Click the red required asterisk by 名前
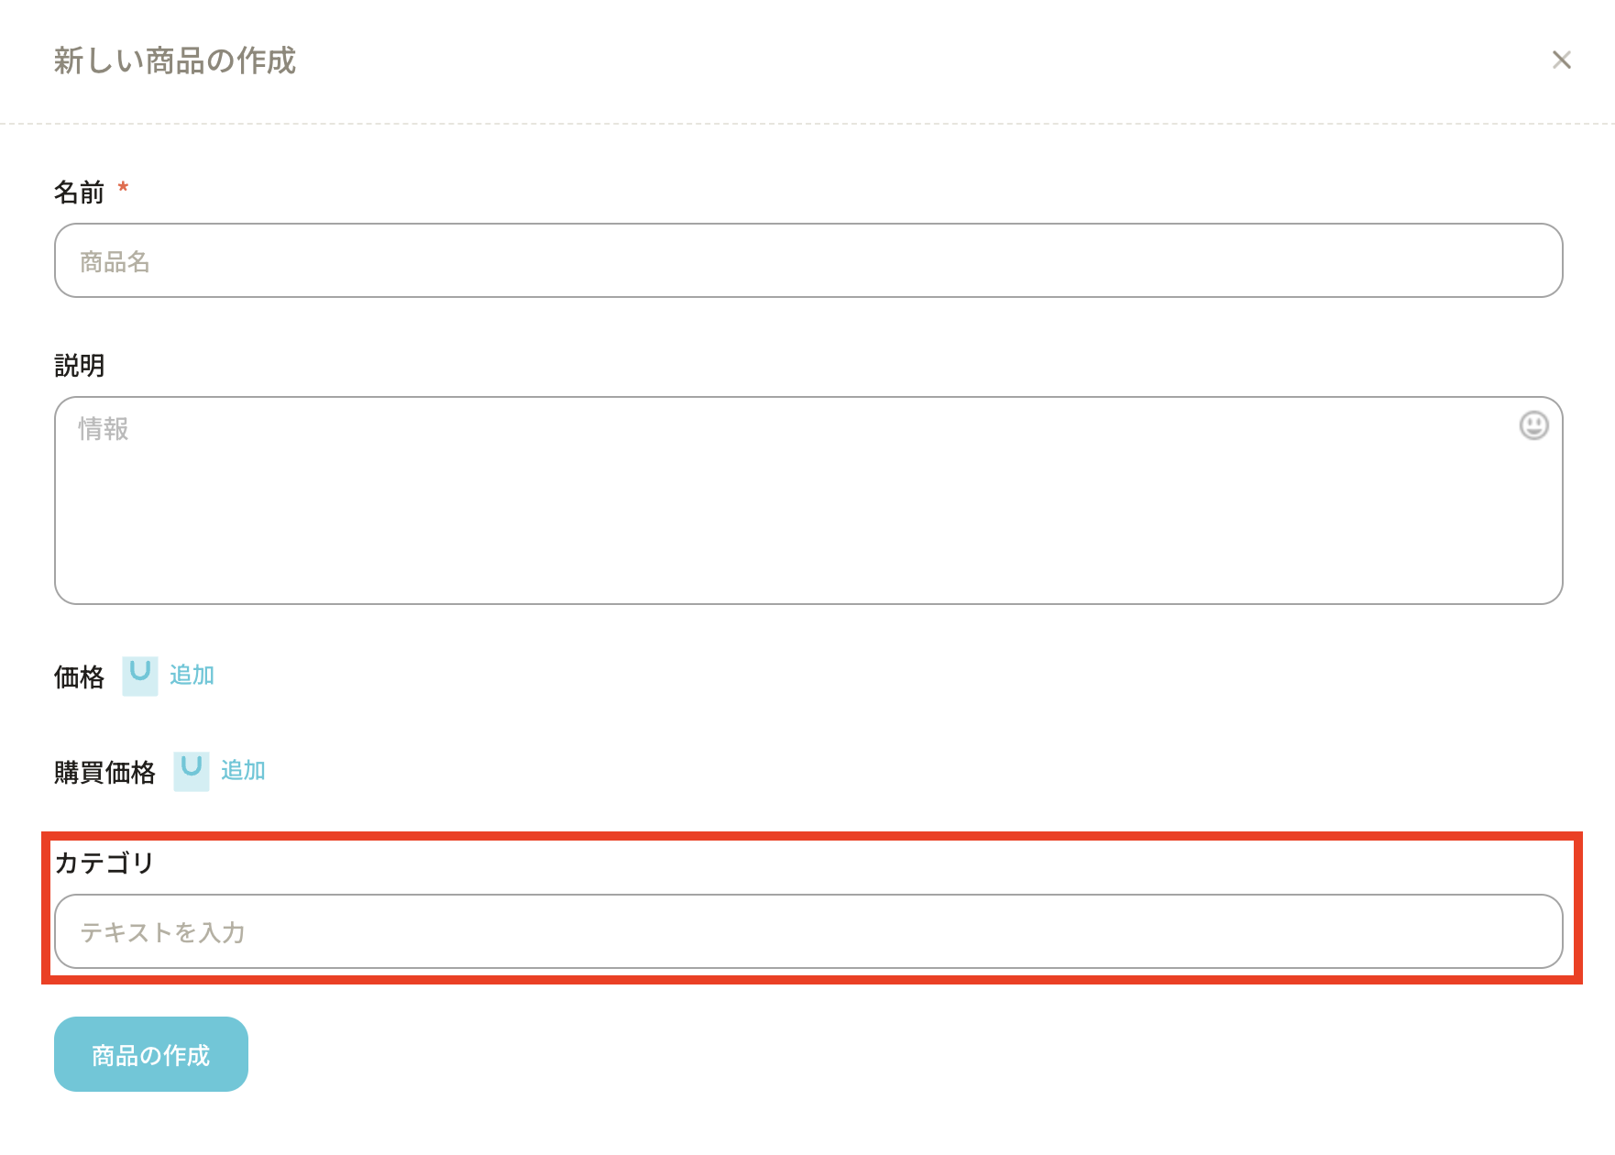This screenshot has height=1155, width=1615. [x=123, y=188]
